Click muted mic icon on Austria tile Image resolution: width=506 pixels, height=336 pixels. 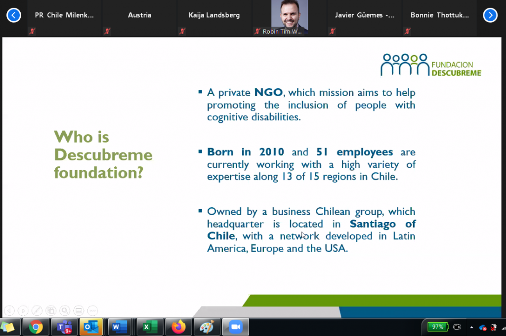coord(107,31)
